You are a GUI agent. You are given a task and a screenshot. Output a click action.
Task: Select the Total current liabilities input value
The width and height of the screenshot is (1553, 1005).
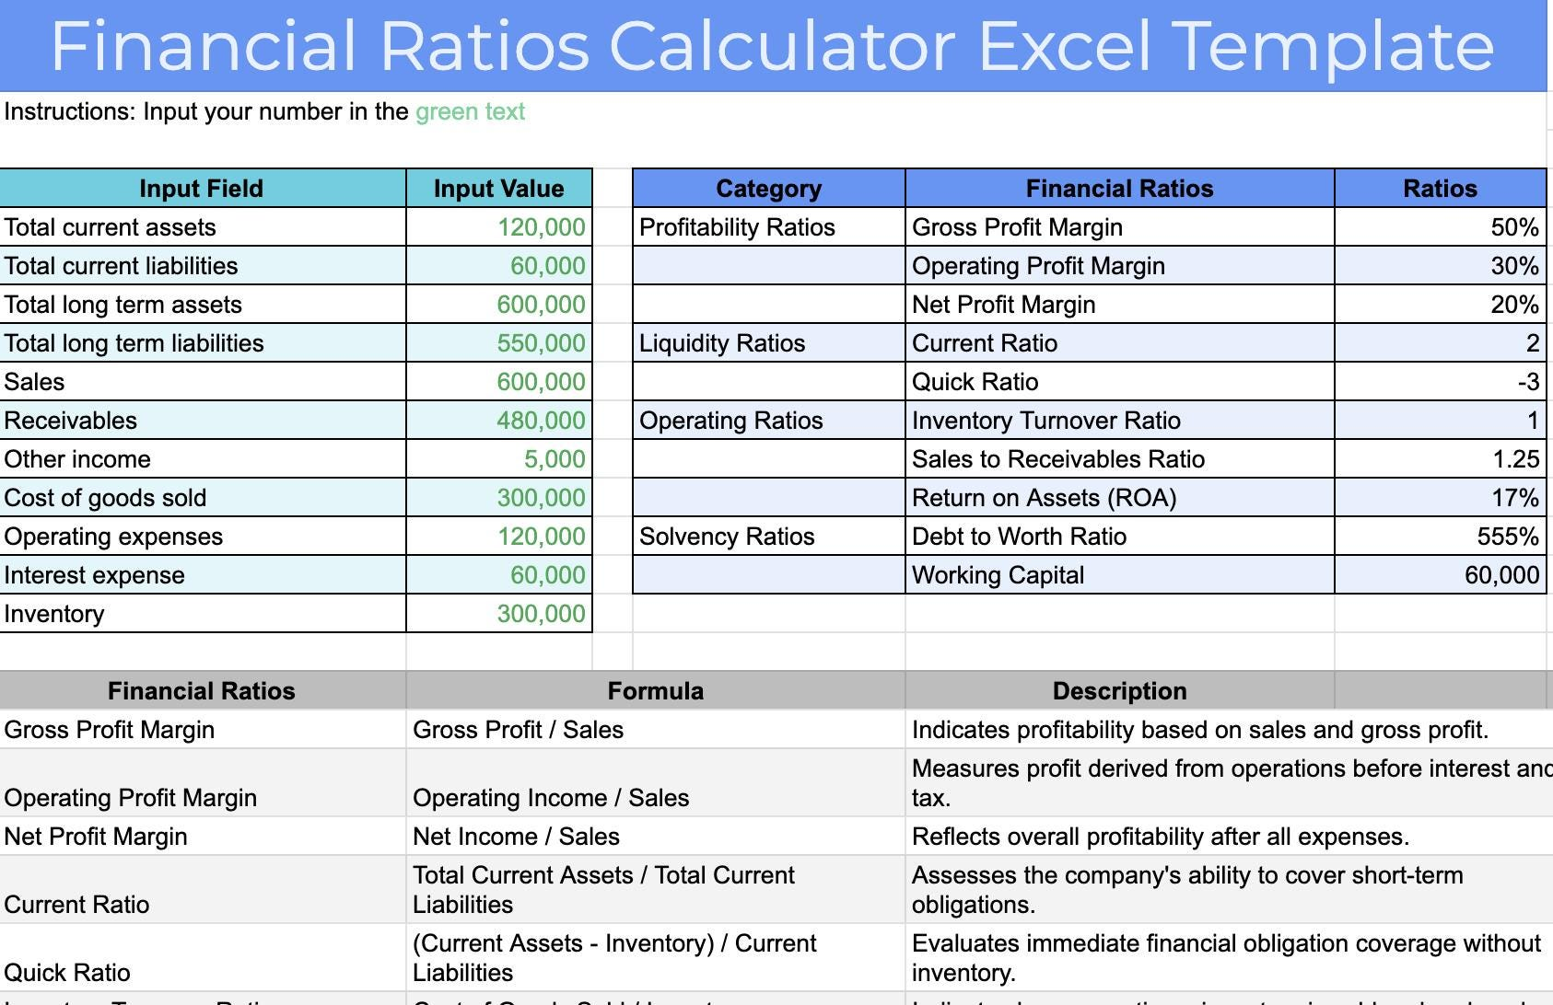[x=547, y=266]
